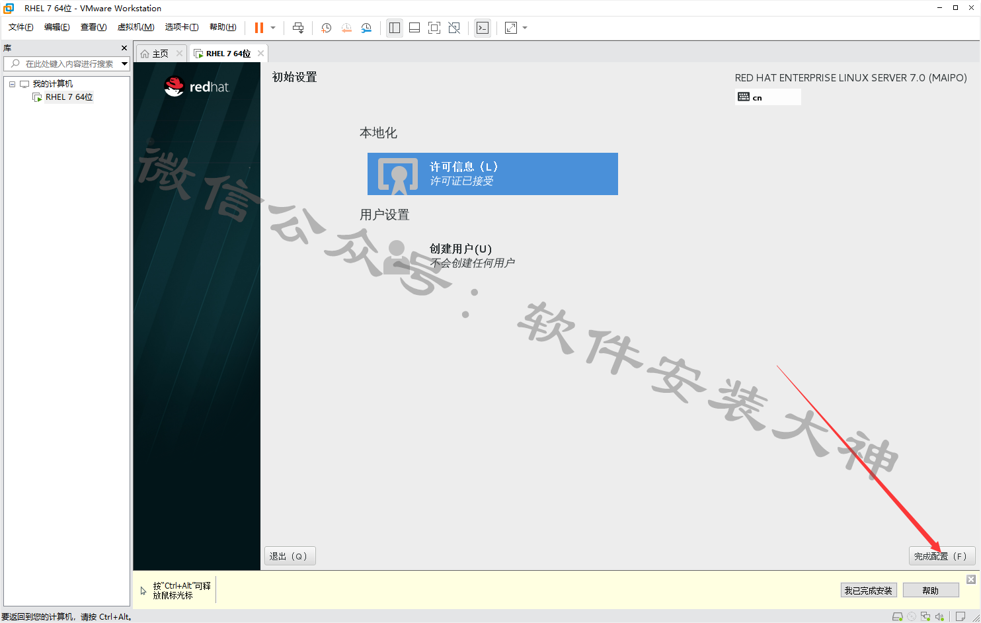Image resolution: width=981 pixels, height=623 pixels.
Task: Toggle the library sidebar view icon
Action: click(x=395, y=28)
